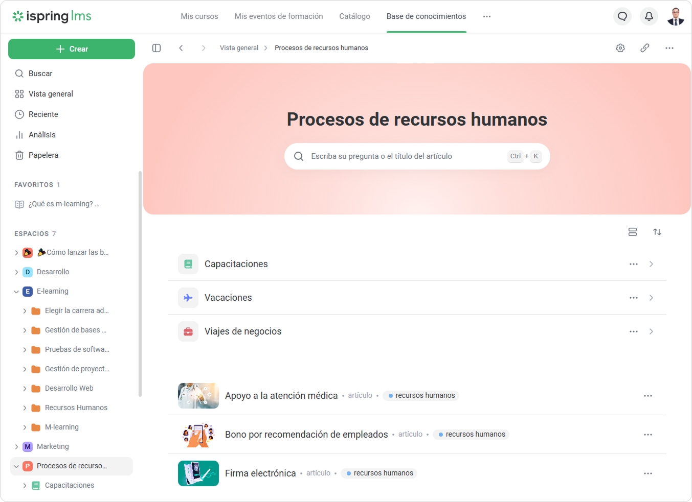Click the Escriba su pregunta search field
Image resolution: width=692 pixels, height=502 pixels.
point(417,156)
